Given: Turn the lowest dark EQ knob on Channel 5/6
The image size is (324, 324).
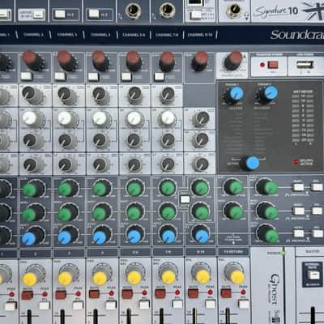Looking at the screenshot, I should pos(134,164).
